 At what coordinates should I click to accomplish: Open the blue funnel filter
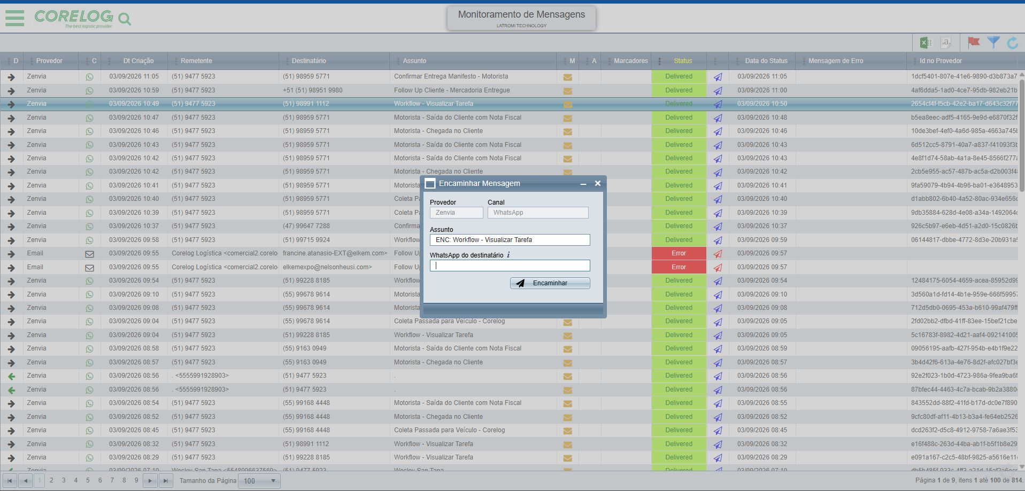pyautogui.click(x=993, y=43)
